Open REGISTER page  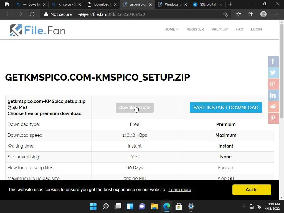click(195, 29)
